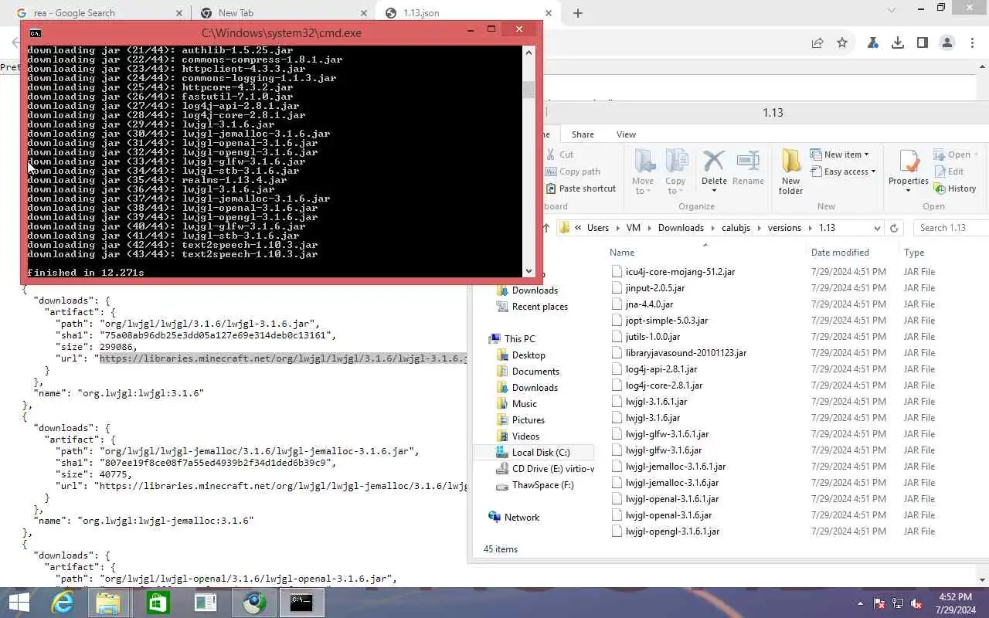Click Cut in Explorer ribbon
The width and height of the screenshot is (989, 618).
[x=559, y=154]
